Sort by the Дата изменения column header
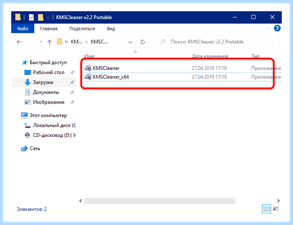 (210, 56)
